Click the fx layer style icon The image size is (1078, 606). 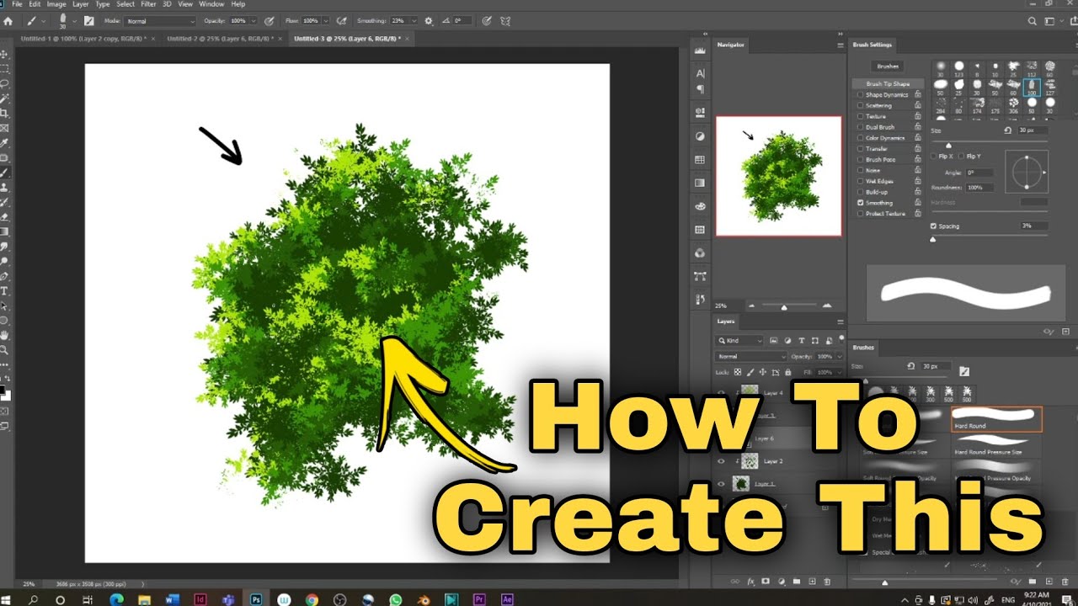coord(750,581)
